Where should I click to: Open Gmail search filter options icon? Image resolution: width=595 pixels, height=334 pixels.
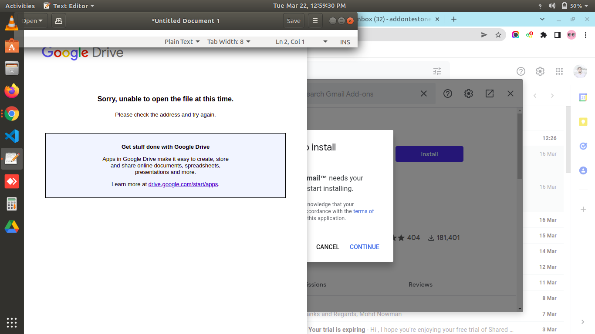point(437,71)
